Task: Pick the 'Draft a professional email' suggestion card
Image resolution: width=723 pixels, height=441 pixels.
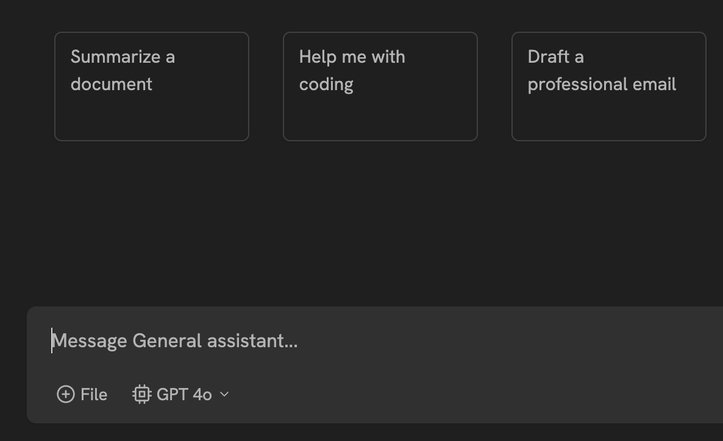Action: (x=608, y=86)
